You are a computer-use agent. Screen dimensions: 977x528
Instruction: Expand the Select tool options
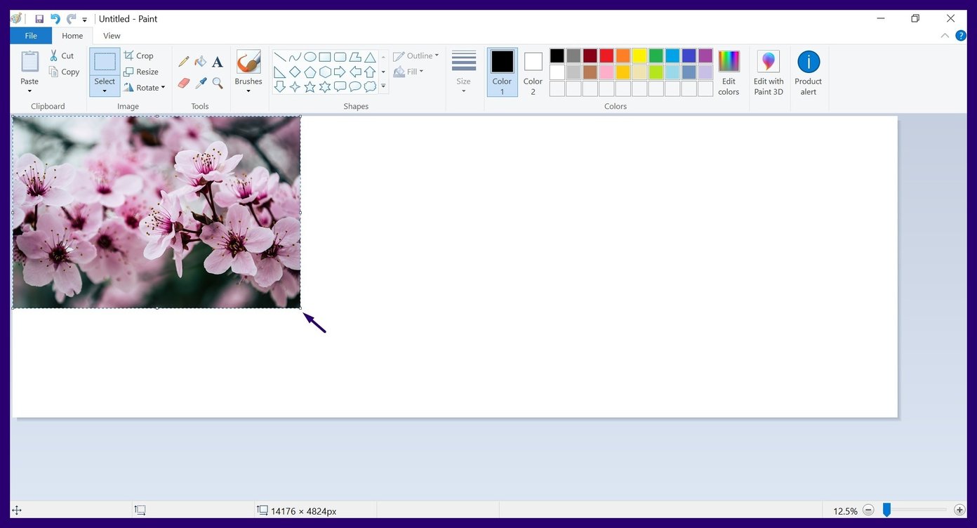pyautogui.click(x=104, y=90)
